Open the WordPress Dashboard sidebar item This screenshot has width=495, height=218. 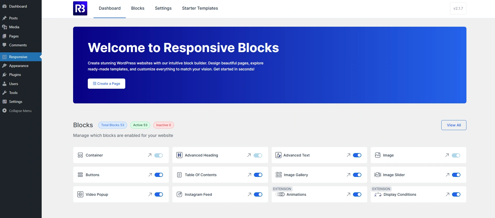click(x=21, y=6)
